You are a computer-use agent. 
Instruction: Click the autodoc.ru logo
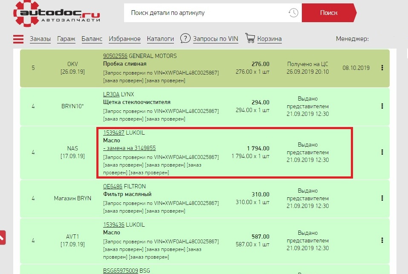pyautogui.click(x=56, y=14)
